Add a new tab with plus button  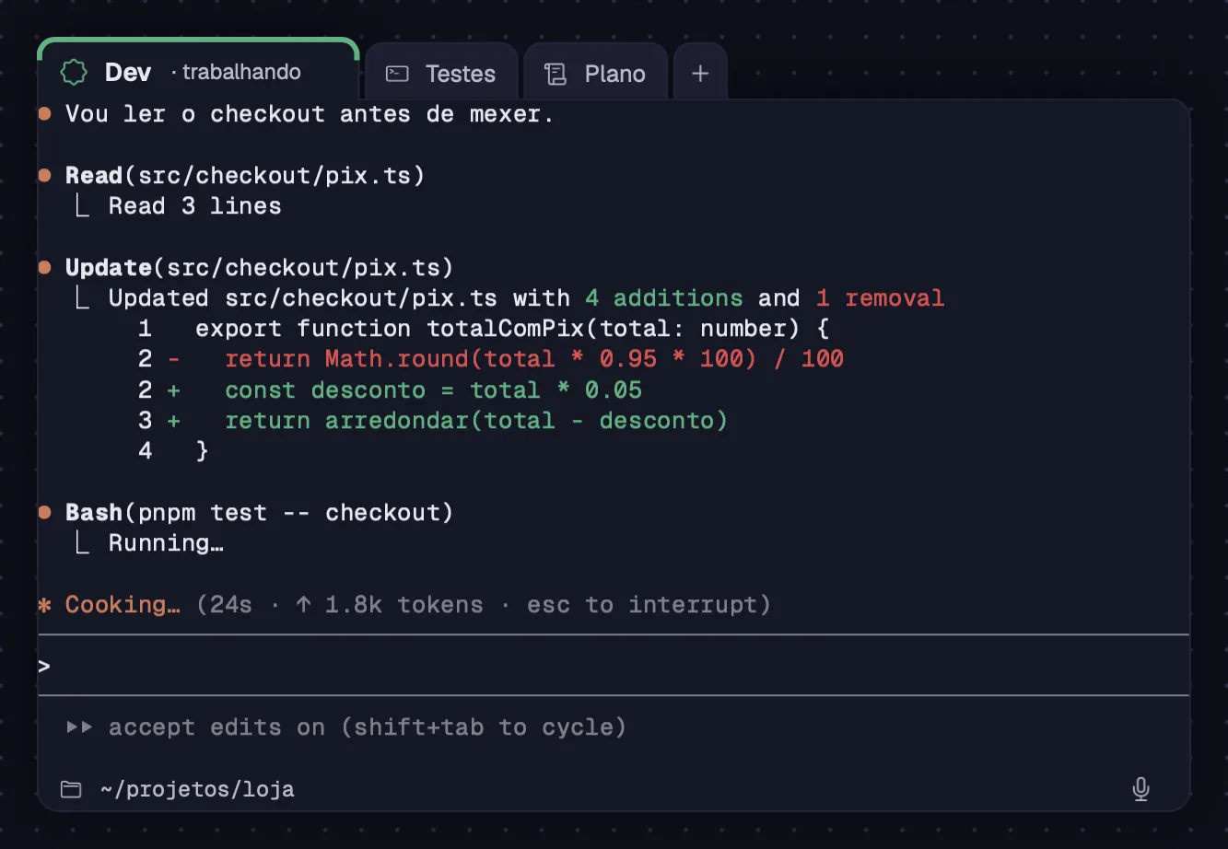pyautogui.click(x=700, y=73)
